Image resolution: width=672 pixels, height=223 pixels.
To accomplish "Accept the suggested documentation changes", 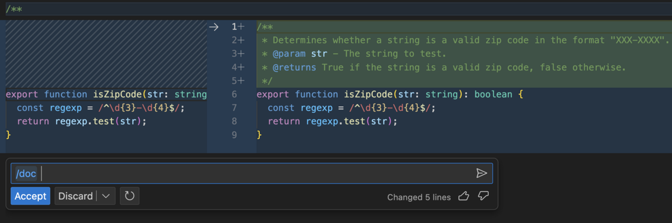I will pos(30,196).
